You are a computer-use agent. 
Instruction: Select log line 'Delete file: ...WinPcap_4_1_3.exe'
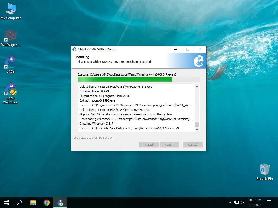[116, 87]
